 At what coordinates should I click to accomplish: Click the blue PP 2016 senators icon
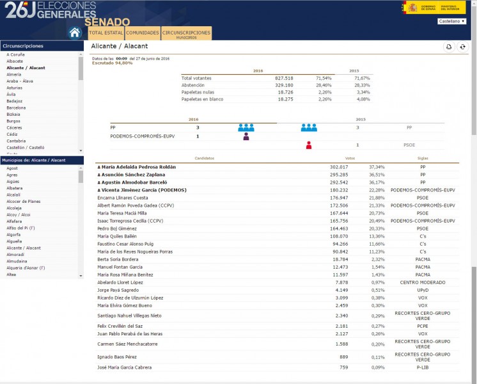246,127
